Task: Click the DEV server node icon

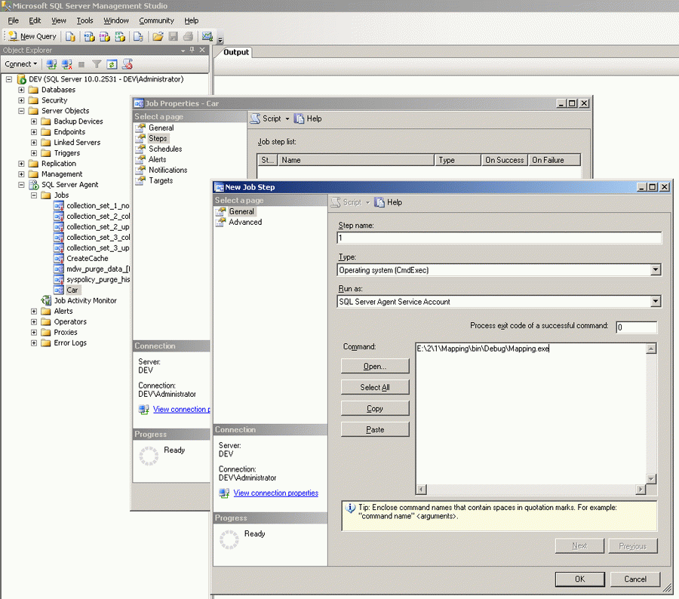Action: pyautogui.click(x=22, y=79)
